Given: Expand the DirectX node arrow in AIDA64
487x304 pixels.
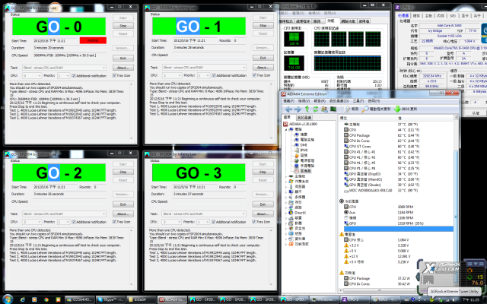Looking at the screenshot, I should (x=286, y=213).
